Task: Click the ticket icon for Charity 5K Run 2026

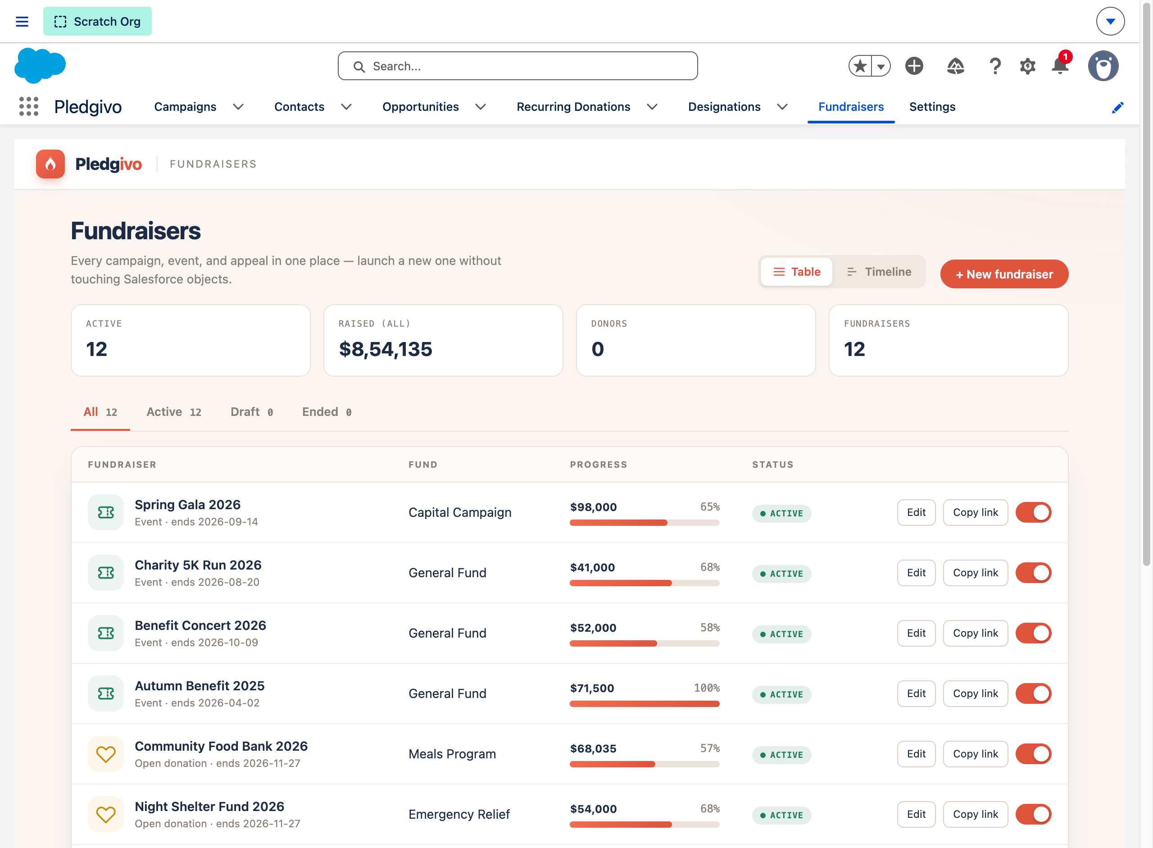Action: [106, 573]
